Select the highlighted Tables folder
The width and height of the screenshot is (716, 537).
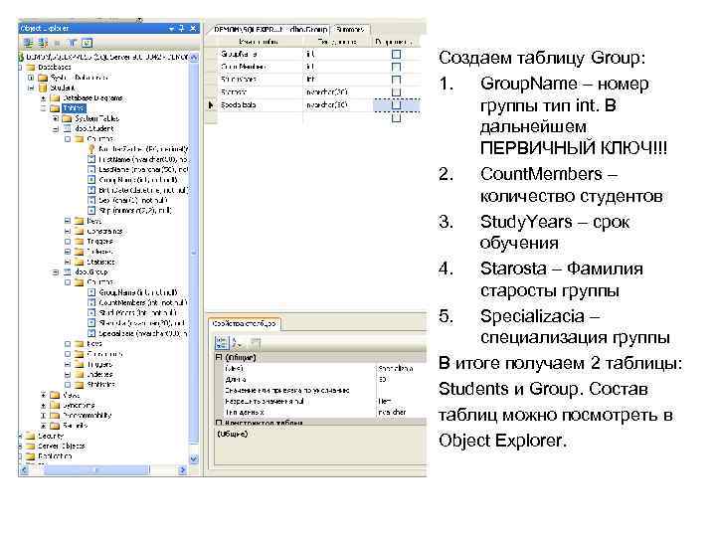(74, 108)
